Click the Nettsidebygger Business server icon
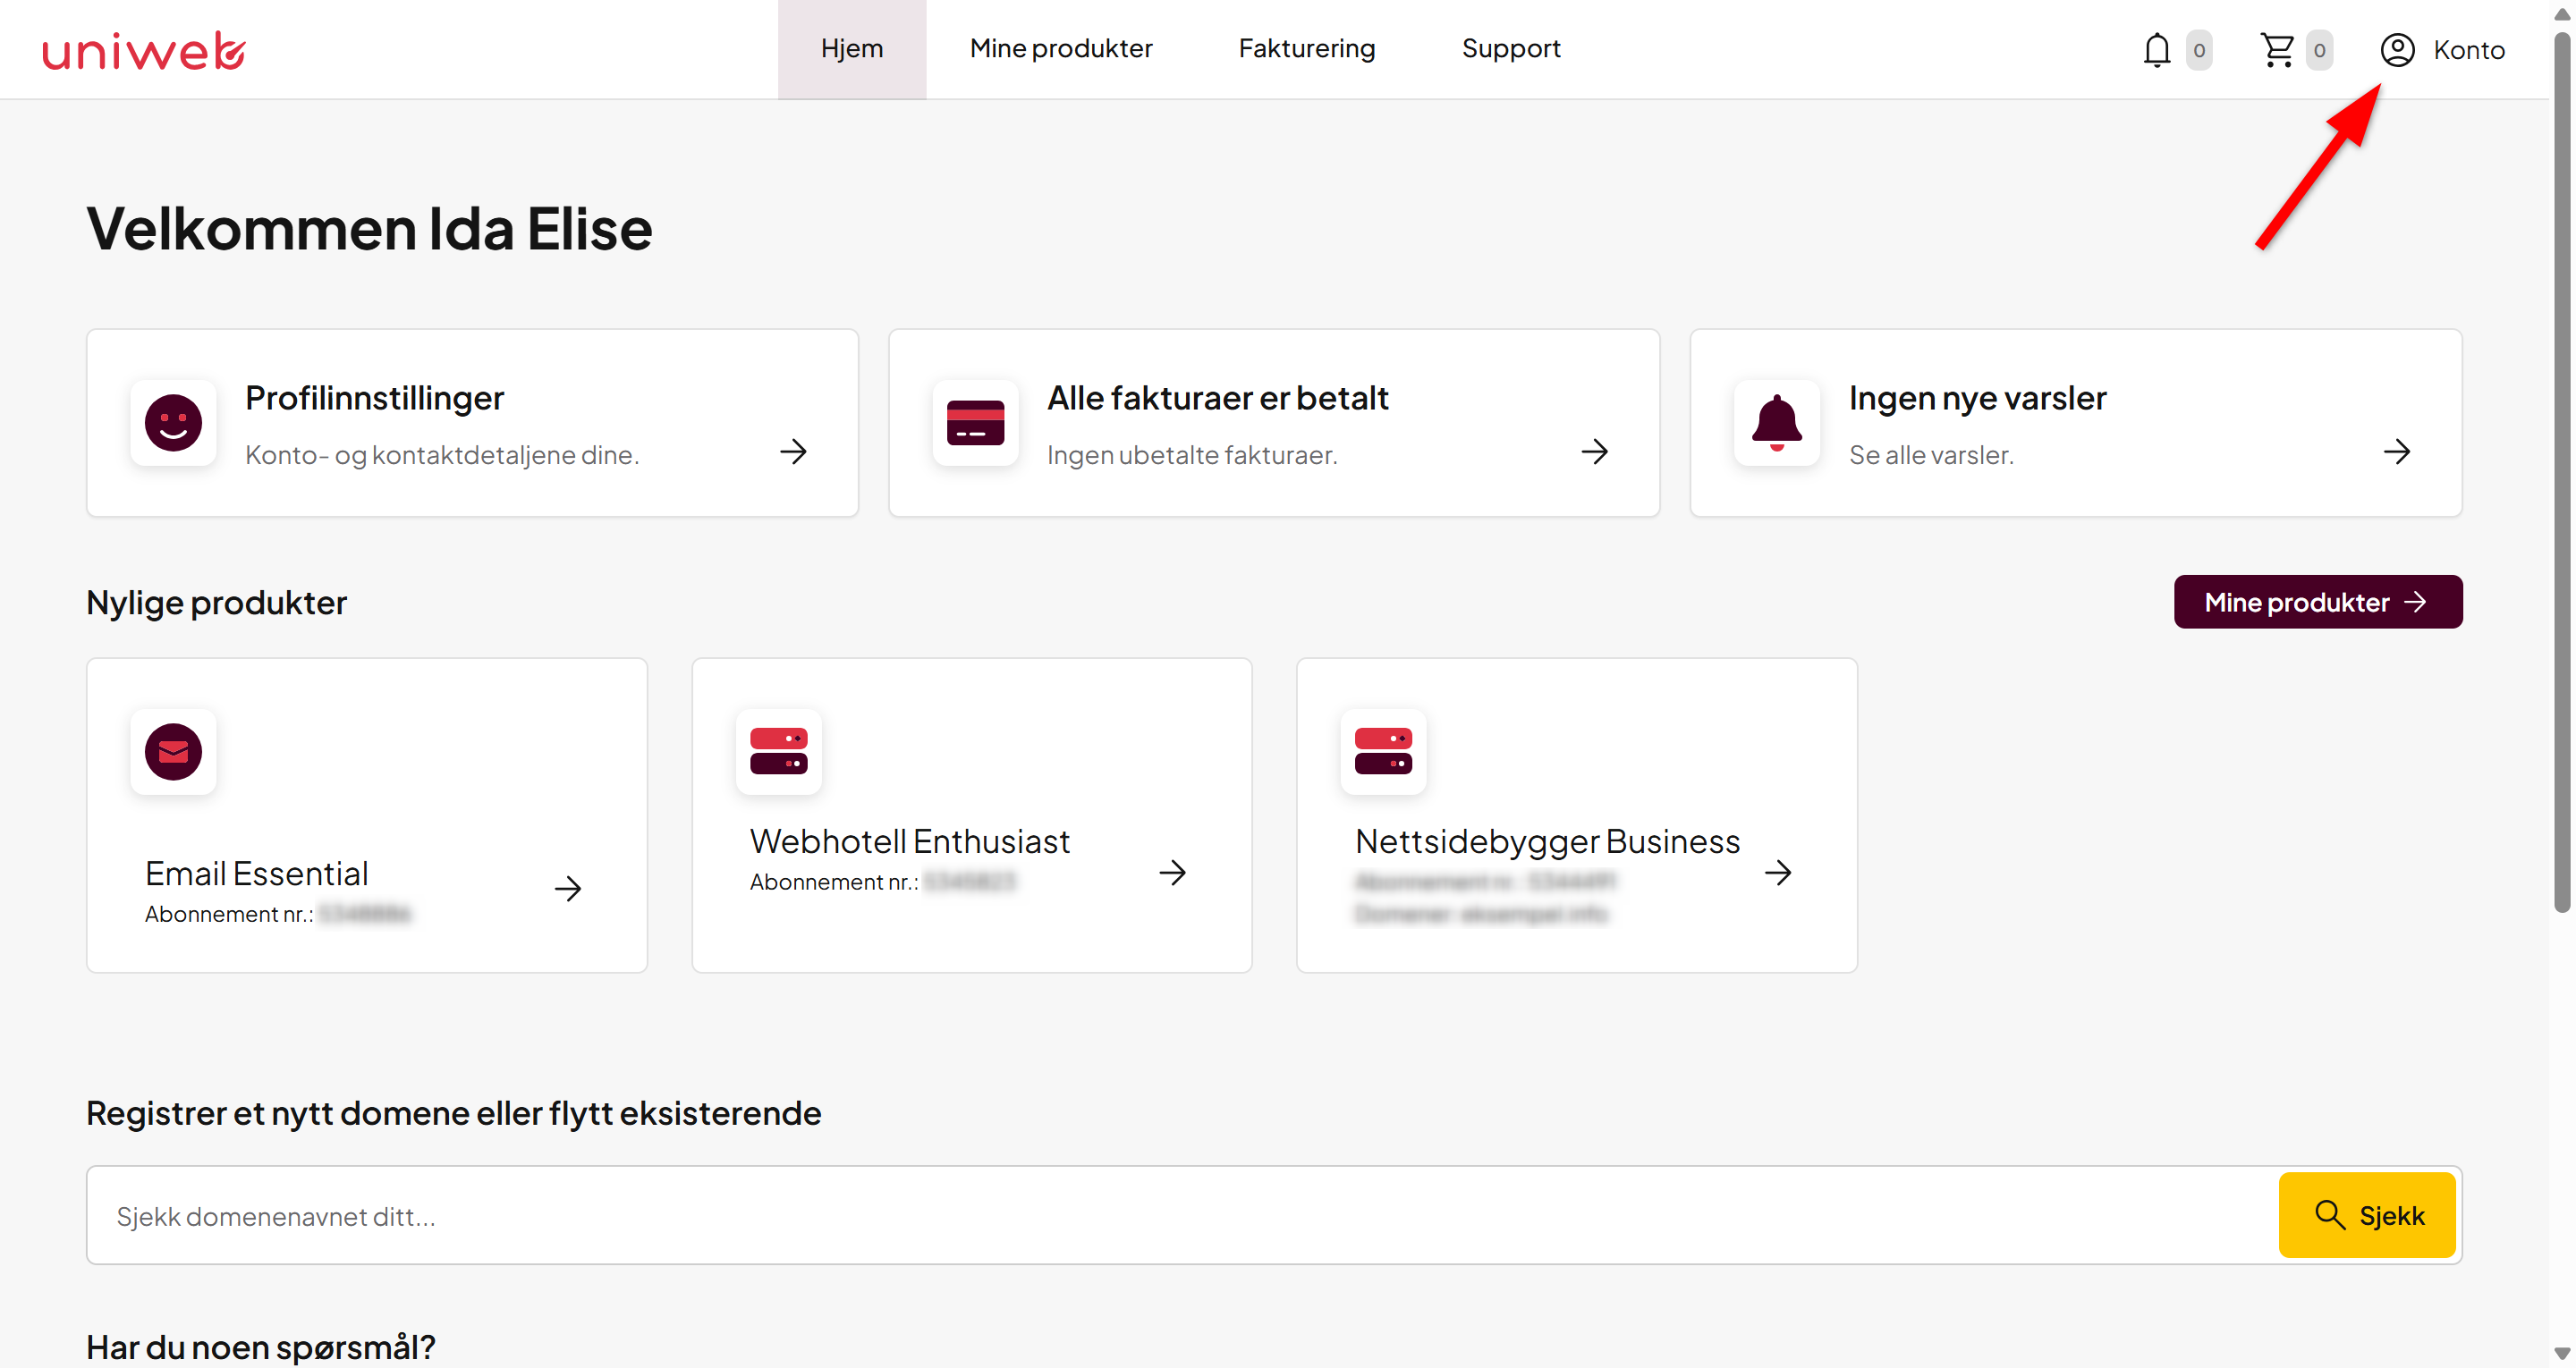The image size is (2576, 1368). (x=1383, y=752)
